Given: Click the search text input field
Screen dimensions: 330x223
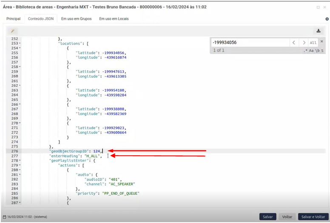Looking at the screenshot, I should 250,42.
